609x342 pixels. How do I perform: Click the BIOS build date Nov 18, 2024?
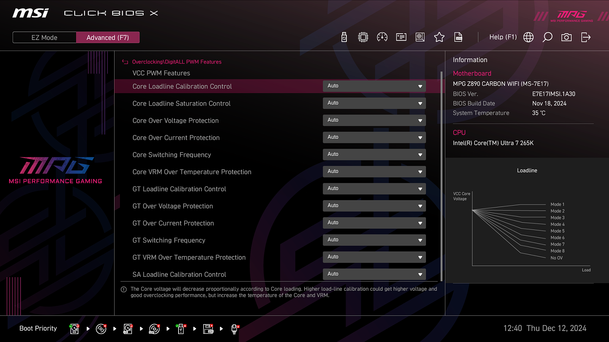point(549,103)
